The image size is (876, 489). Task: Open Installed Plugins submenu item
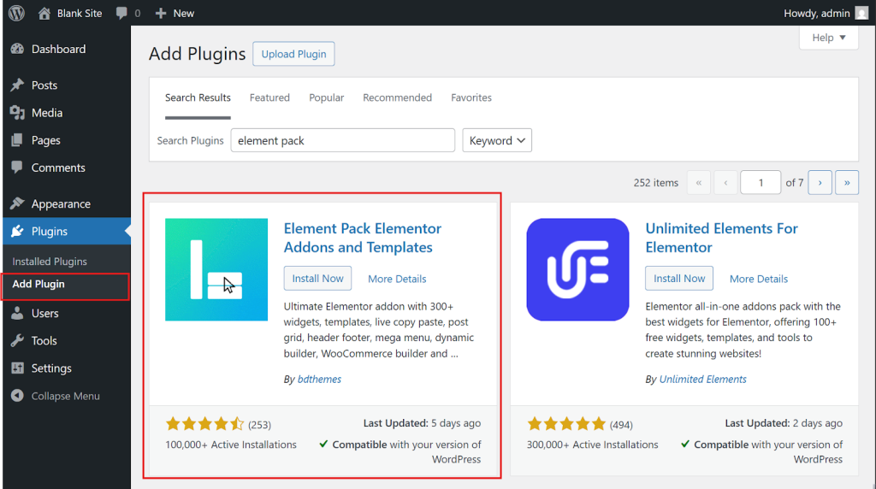point(50,262)
